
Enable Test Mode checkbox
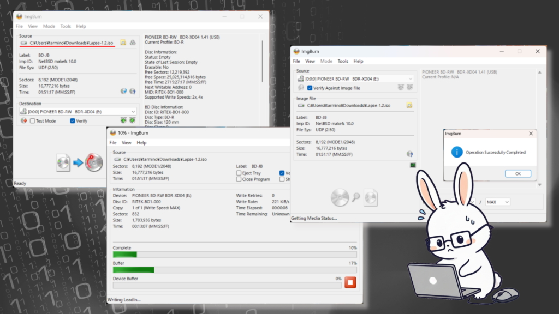pos(32,121)
